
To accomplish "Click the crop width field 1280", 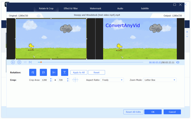I will pyautogui.click(x=45, y=80).
